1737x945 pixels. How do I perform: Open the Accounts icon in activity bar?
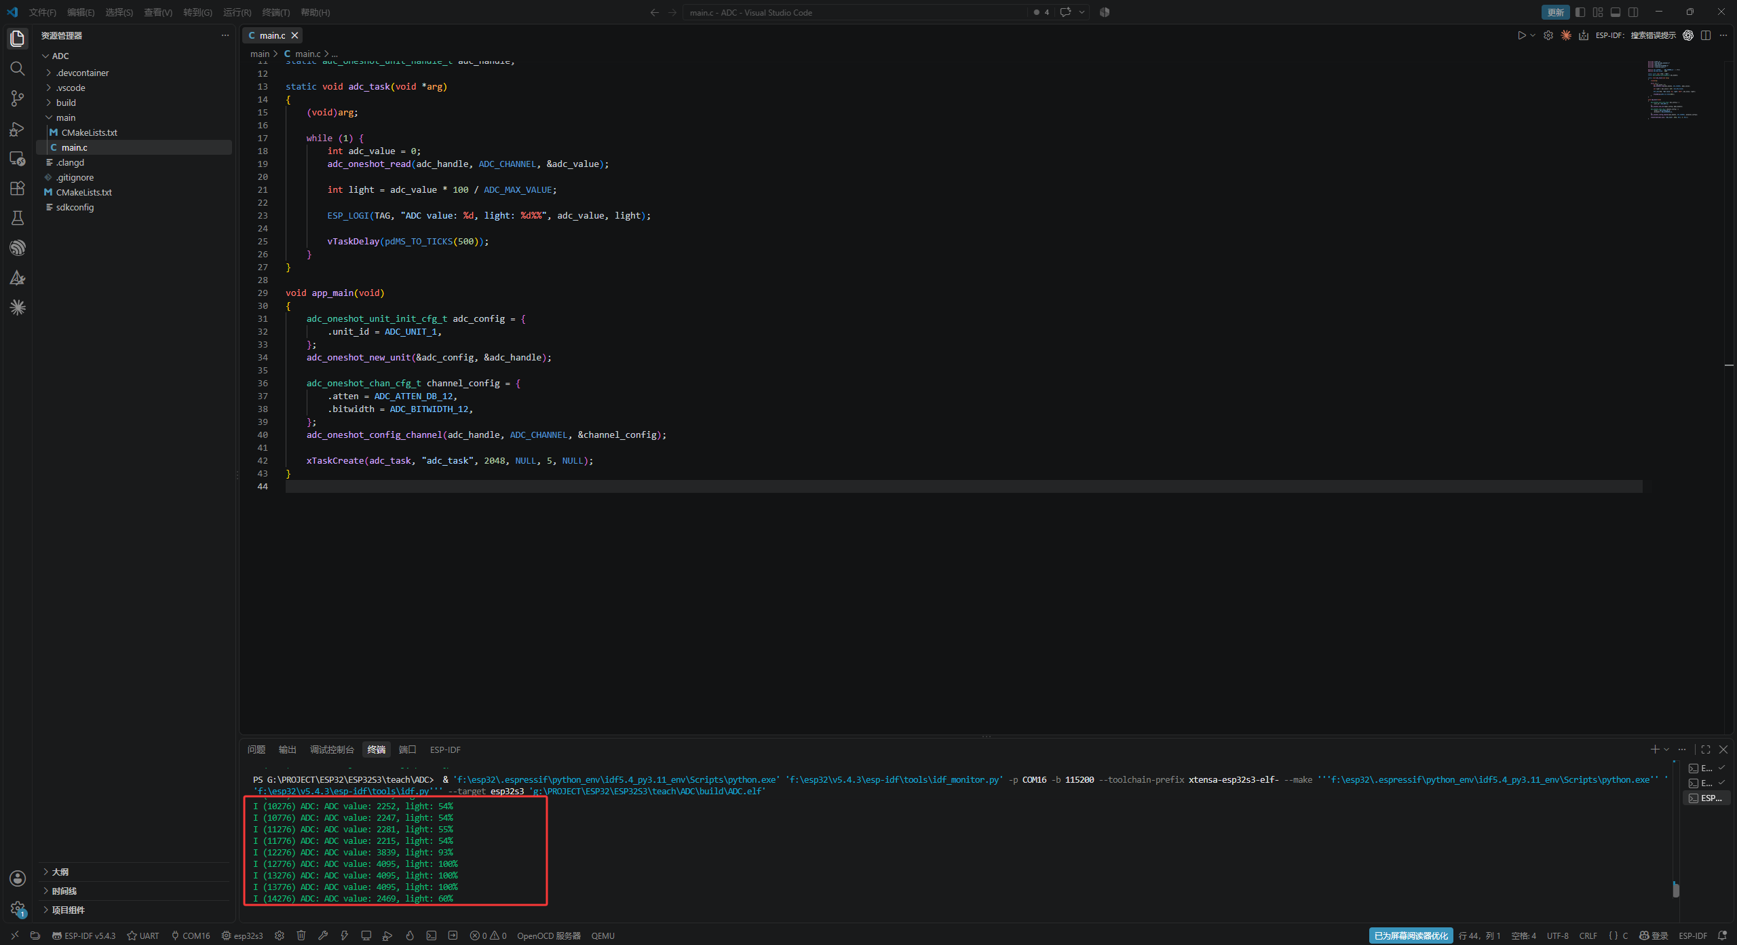[x=18, y=878]
